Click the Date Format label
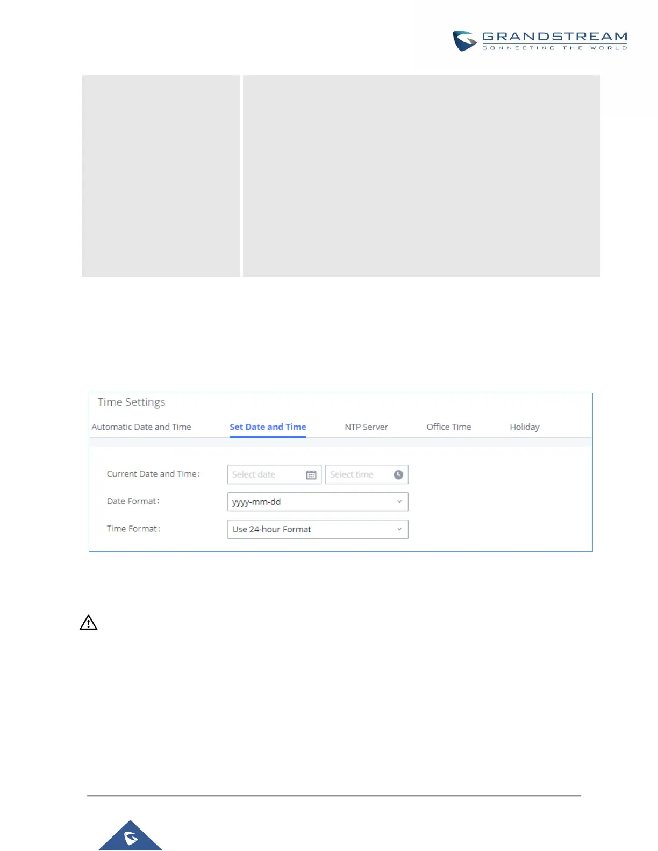The height and width of the screenshot is (851, 658). pyautogui.click(x=133, y=501)
